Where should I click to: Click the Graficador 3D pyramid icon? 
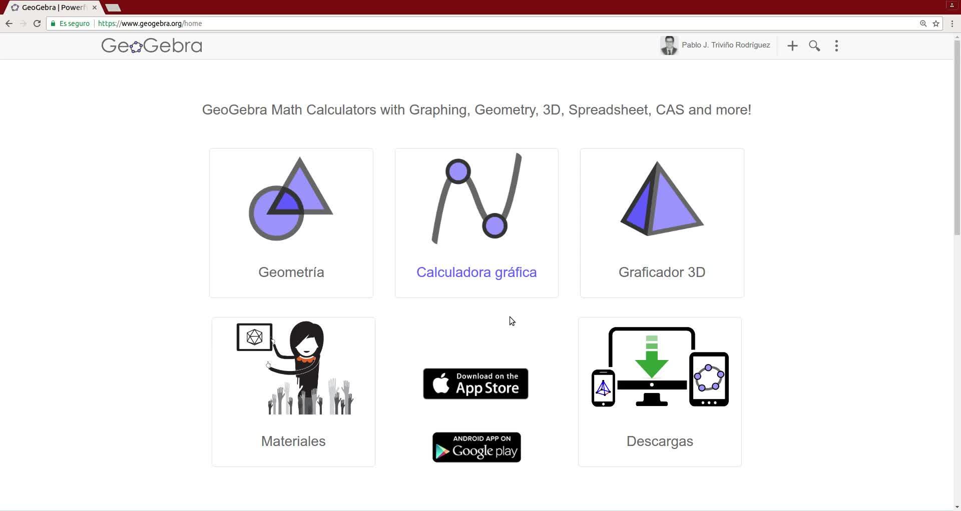(x=662, y=198)
